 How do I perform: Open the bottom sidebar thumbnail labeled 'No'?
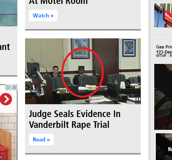tap(164, 147)
